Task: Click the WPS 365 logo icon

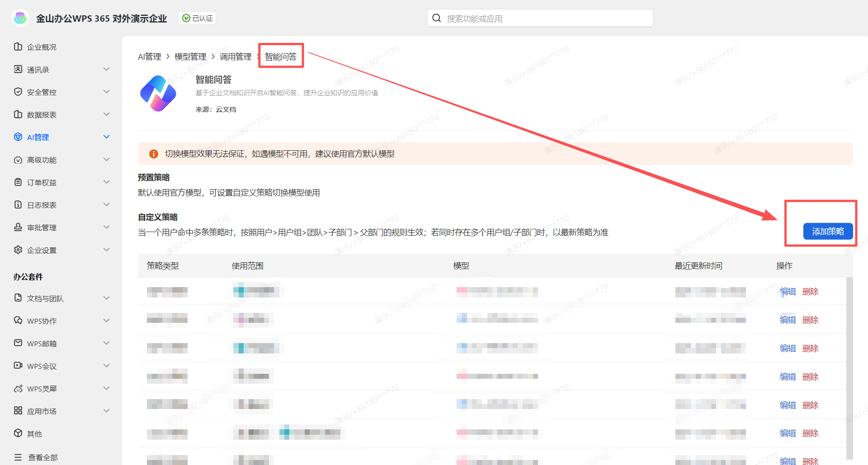Action: pos(20,18)
